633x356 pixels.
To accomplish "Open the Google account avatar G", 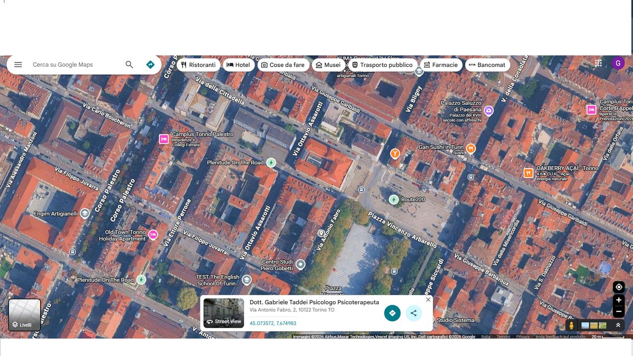I will [618, 63].
